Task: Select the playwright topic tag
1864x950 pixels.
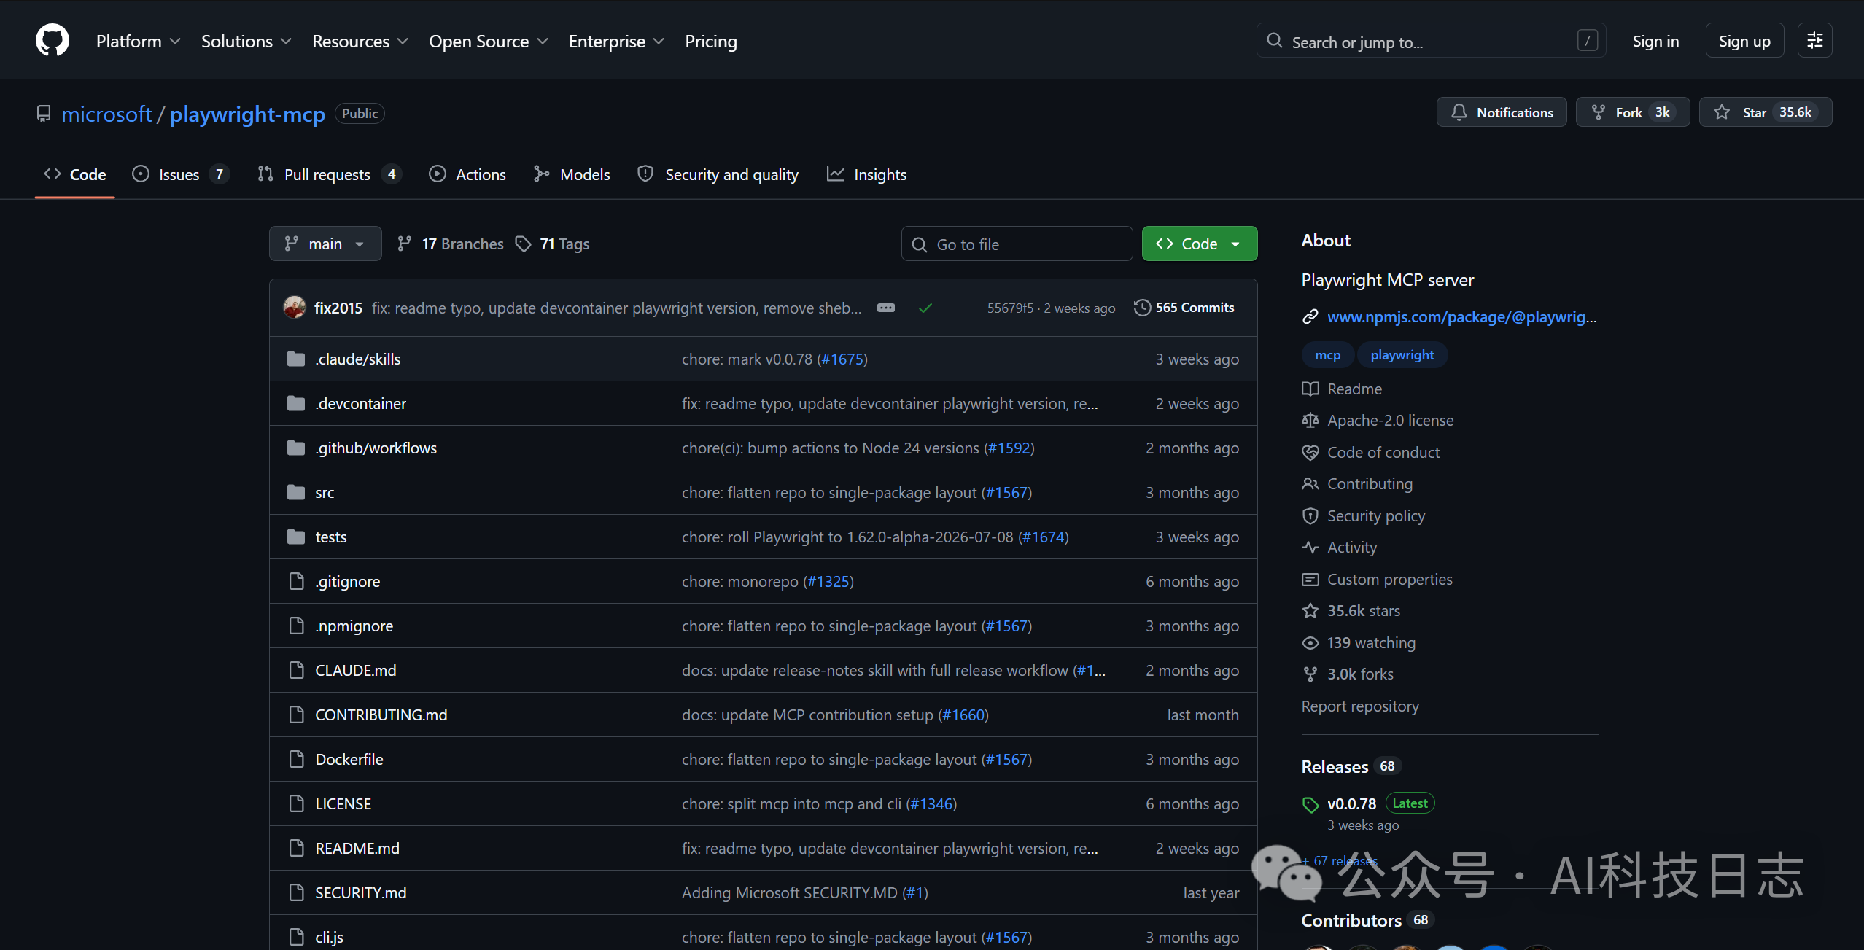Action: (x=1402, y=355)
